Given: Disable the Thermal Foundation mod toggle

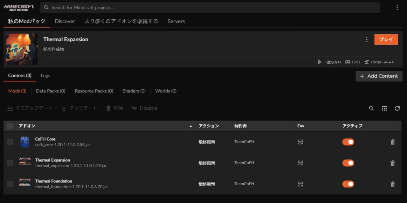Looking at the screenshot, I should pyautogui.click(x=348, y=184).
